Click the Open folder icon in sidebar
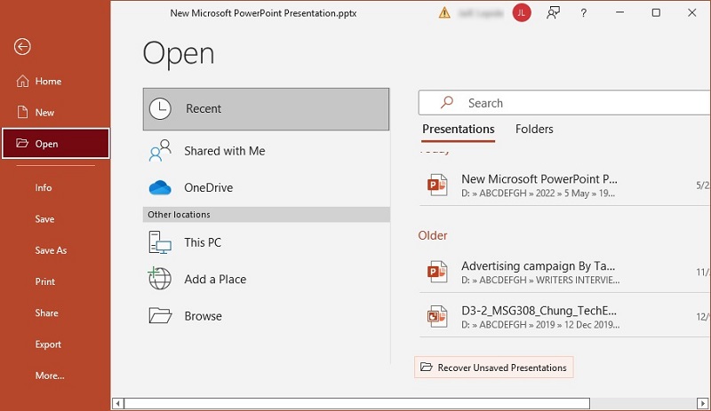 pos(22,143)
